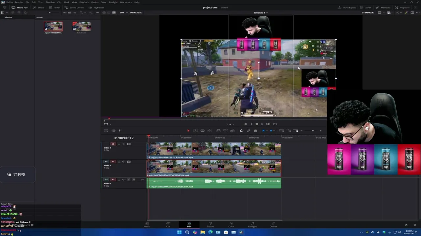Click the Replace Clip tool

[233, 131]
